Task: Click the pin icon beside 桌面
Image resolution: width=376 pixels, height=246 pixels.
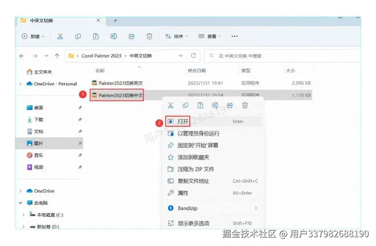Action: [80, 107]
